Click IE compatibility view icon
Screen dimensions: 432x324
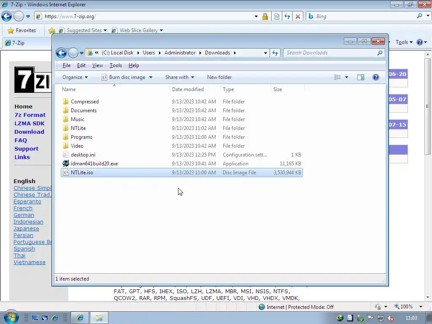[x=277, y=16]
